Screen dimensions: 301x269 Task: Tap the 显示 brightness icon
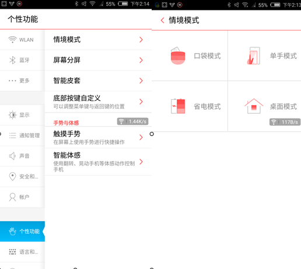[13, 115]
